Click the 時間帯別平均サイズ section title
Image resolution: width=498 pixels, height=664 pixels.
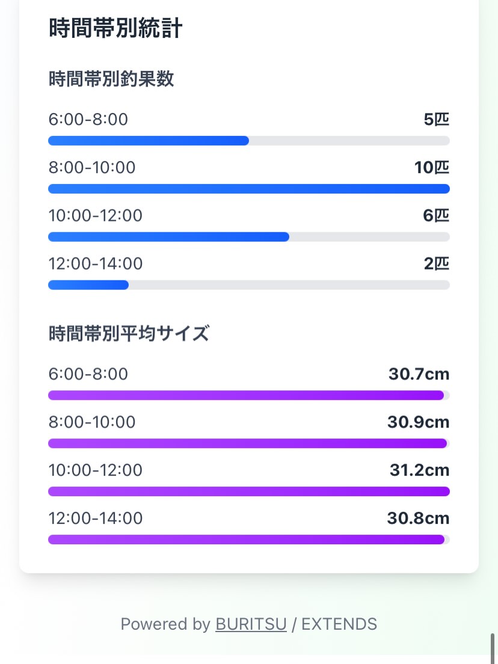(129, 333)
